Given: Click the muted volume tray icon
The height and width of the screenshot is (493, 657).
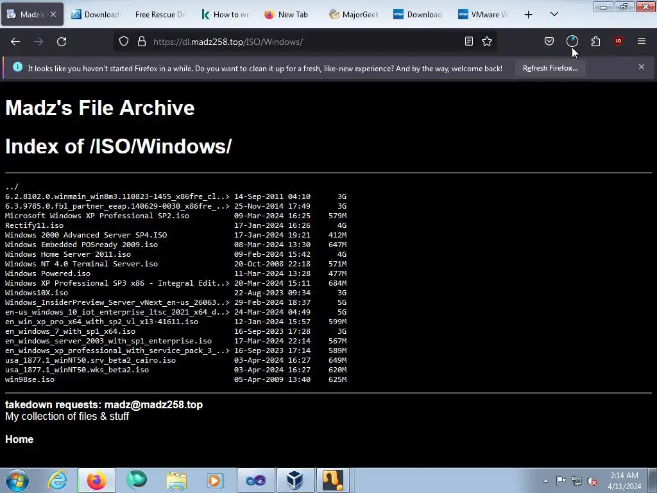Looking at the screenshot, I should pyautogui.click(x=592, y=481).
